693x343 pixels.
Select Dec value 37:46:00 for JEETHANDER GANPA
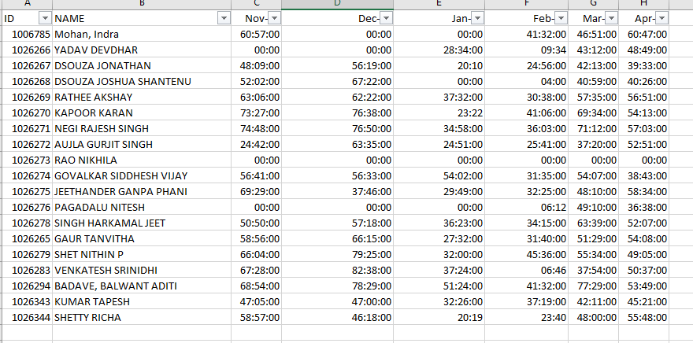click(337, 192)
